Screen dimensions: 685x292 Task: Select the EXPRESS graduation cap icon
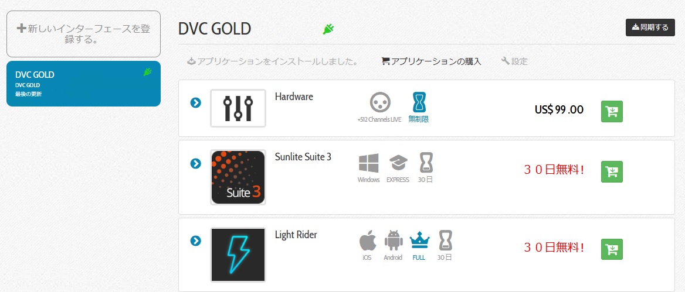click(398, 163)
